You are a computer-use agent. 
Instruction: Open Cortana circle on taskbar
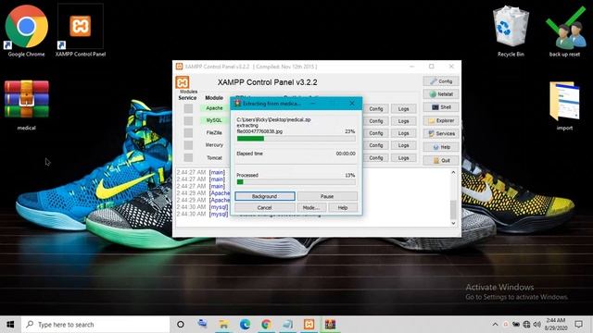pos(181,325)
